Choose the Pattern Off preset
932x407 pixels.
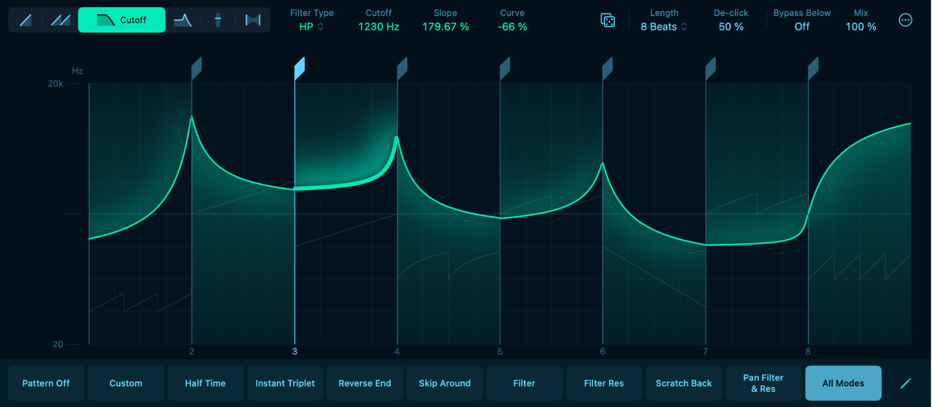click(x=46, y=383)
